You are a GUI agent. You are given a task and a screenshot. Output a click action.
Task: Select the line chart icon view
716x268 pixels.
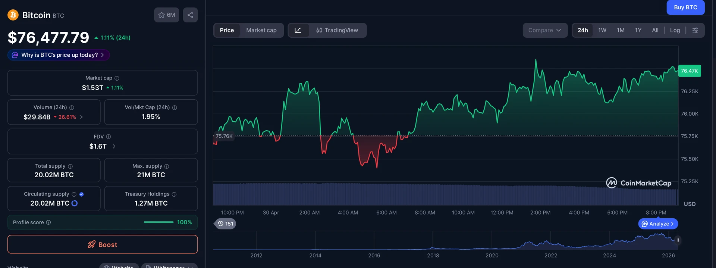click(298, 30)
